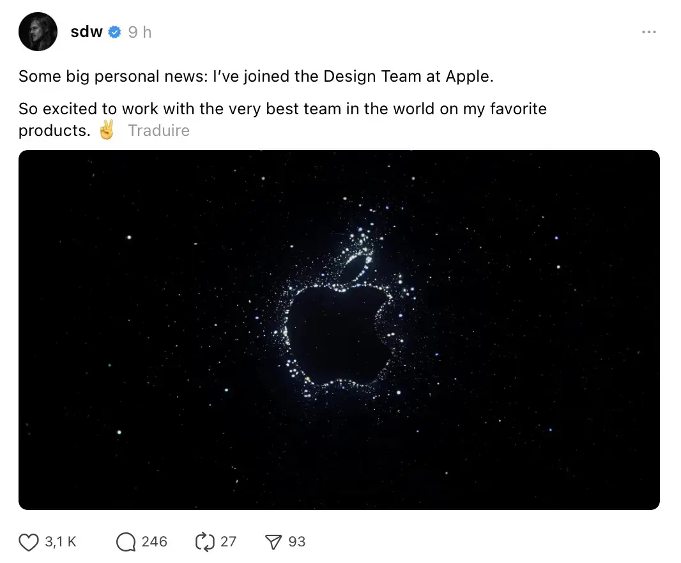Select the 3,1 K likes count
681x563 pixels.
click(x=59, y=542)
